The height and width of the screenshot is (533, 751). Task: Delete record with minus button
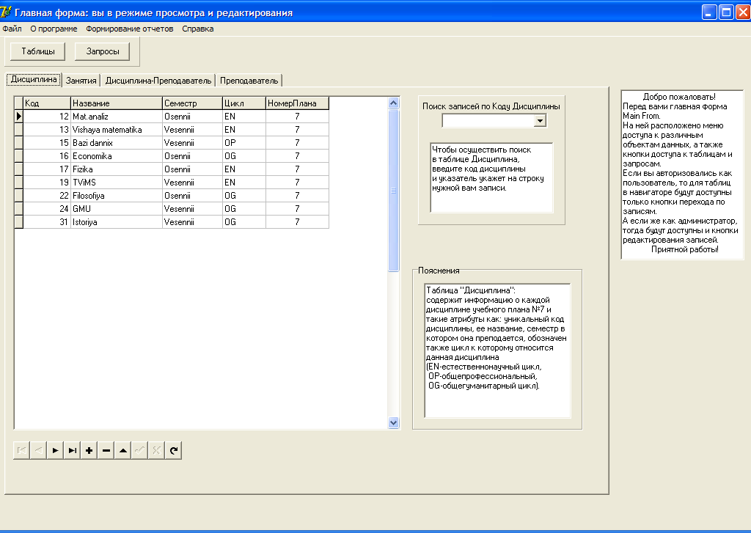pyautogui.click(x=106, y=450)
